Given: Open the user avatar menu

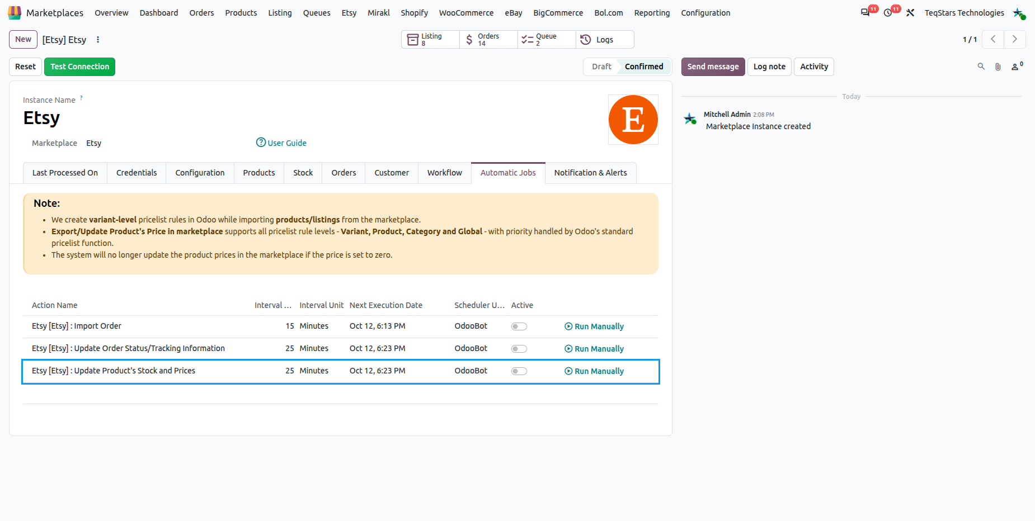Looking at the screenshot, I should [1019, 13].
